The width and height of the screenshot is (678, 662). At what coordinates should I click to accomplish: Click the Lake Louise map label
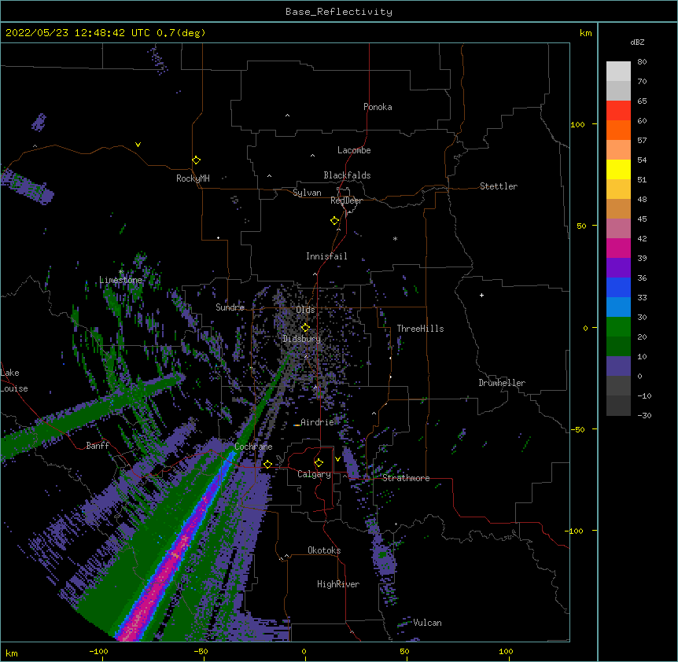(14, 381)
